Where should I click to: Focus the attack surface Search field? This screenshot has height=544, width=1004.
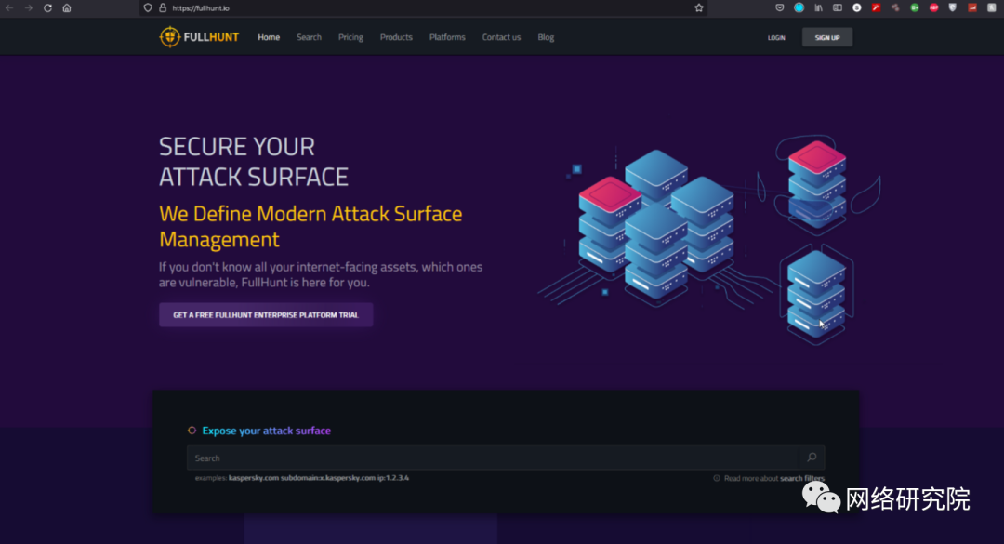493,458
